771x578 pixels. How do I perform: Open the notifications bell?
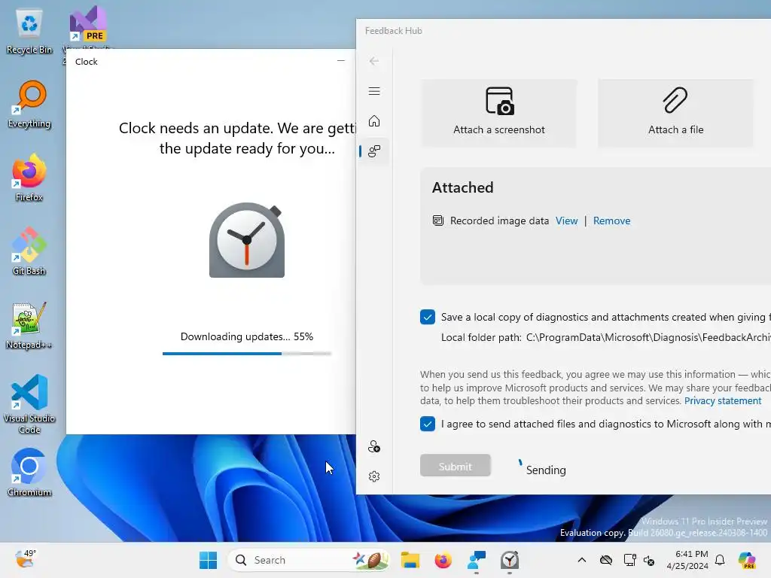pyautogui.click(x=720, y=560)
